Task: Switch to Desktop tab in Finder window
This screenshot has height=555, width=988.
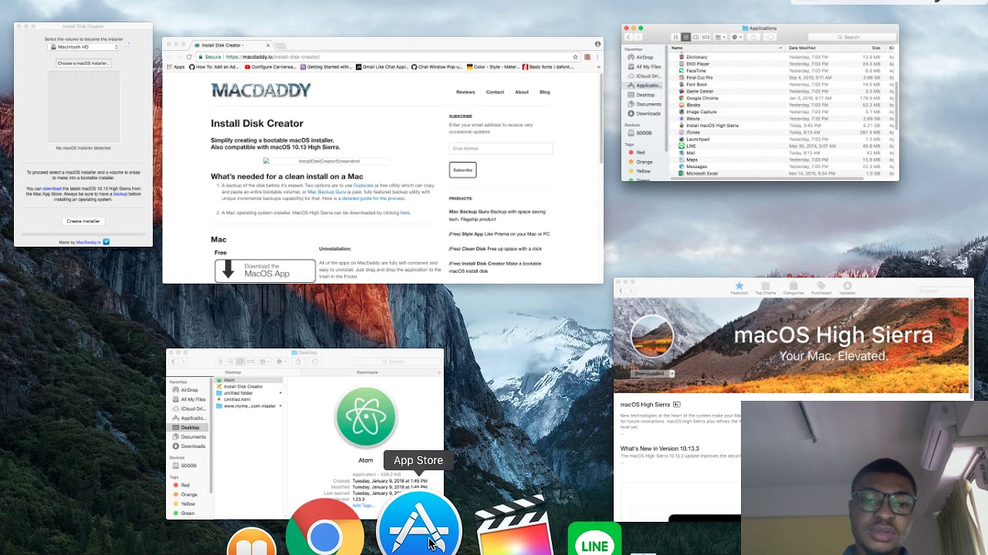Action: (233, 372)
